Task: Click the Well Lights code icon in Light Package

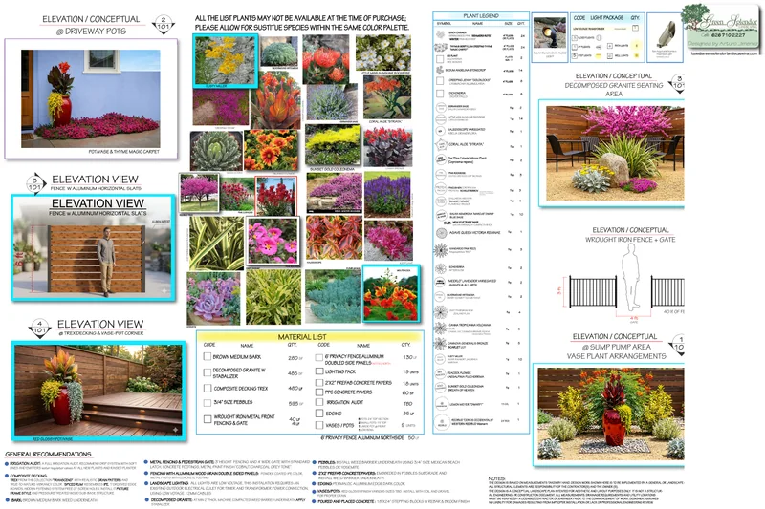Action: pyautogui.click(x=610, y=56)
